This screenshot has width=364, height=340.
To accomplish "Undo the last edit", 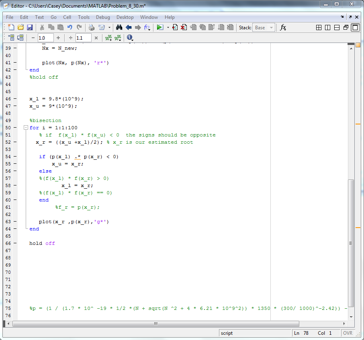I will 70,27.
